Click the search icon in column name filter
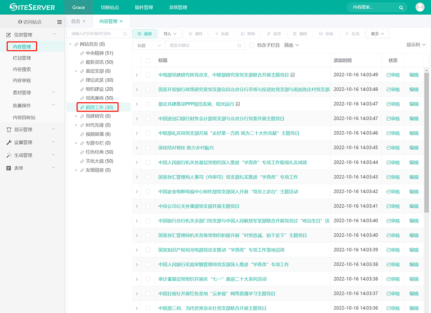 pos(125,34)
